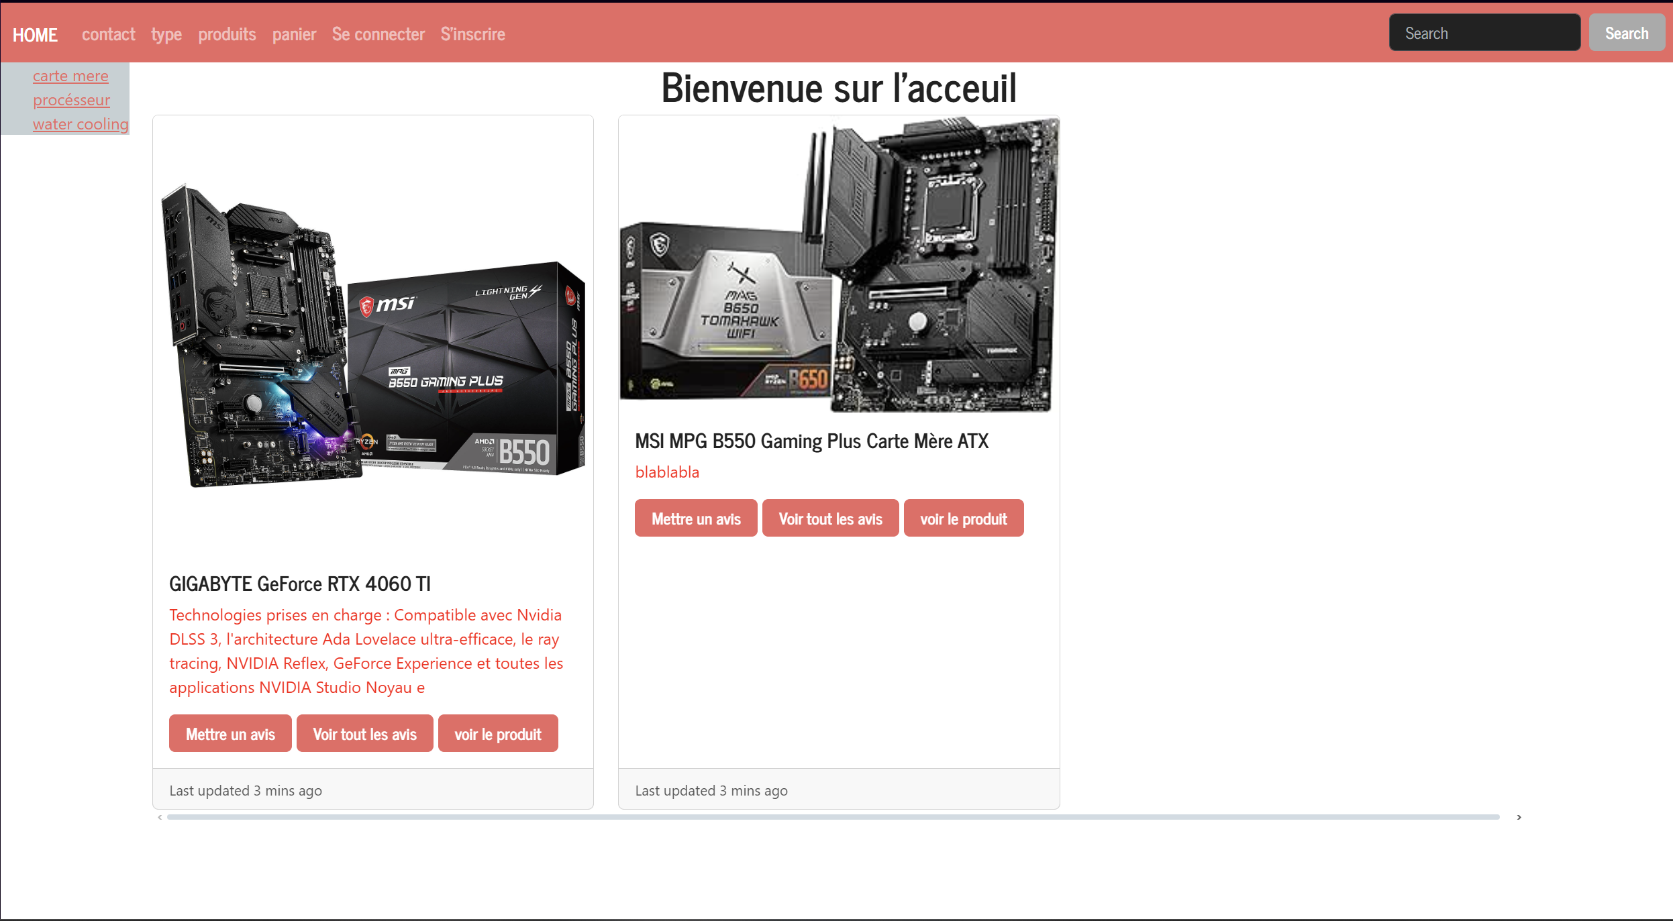Click Voir tout les avis on GIGABYTE card
The width and height of the screenshot is (1673, 921).
click(364, 734)
